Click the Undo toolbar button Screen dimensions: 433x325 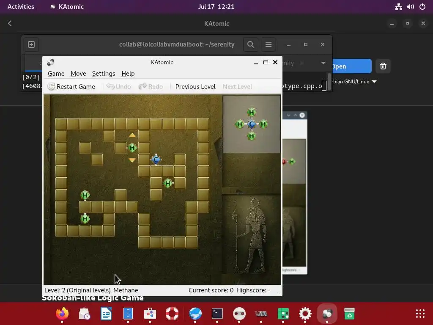[118, 86]
